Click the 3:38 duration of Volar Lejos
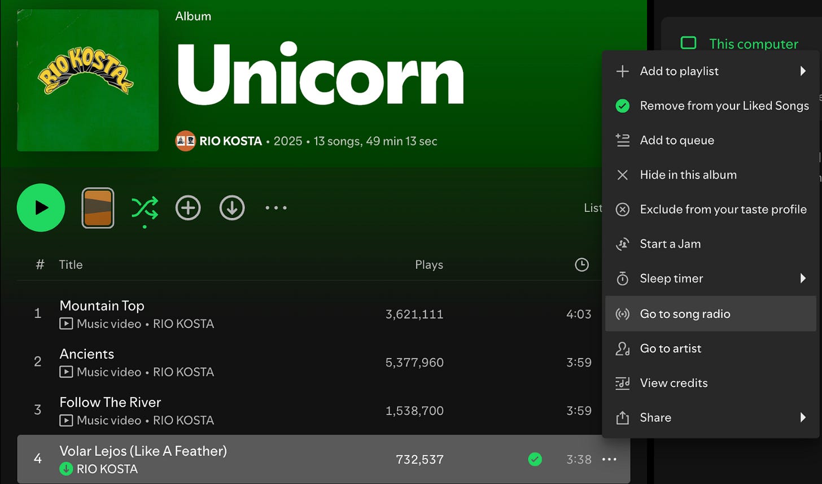The height and width of the screenshot is (484, 822). coord(579,460)
